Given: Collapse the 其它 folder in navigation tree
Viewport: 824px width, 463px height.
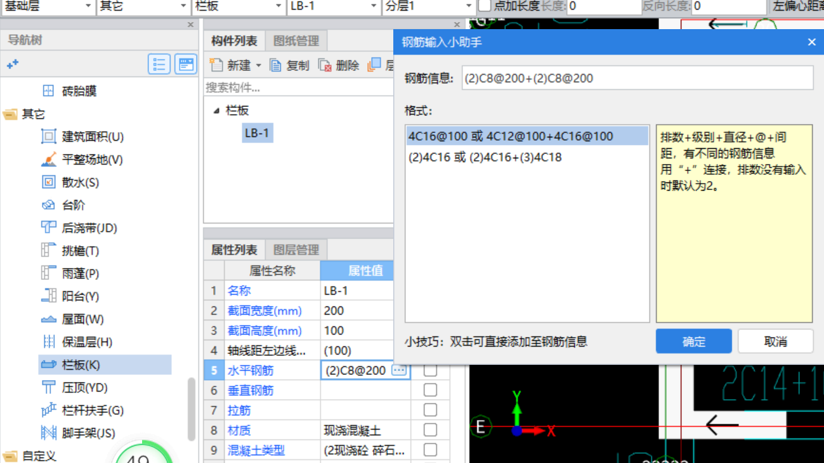Looking at the screenshot, I should point(10,114).
